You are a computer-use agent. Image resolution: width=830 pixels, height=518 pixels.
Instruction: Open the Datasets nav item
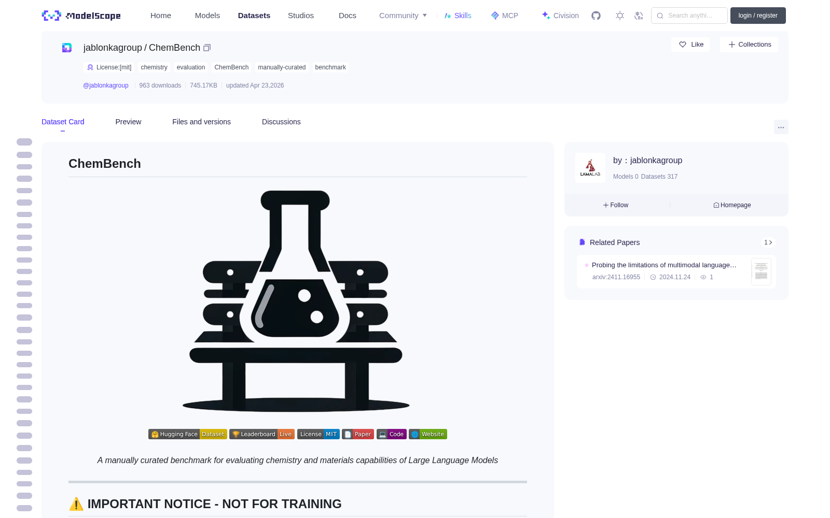tap(254, 16)
